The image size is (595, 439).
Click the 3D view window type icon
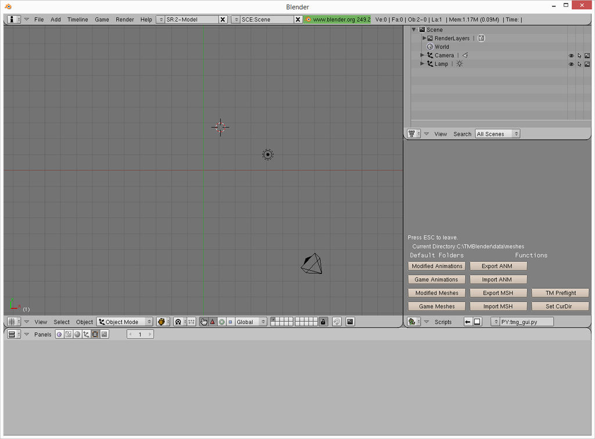click(14, 322)
